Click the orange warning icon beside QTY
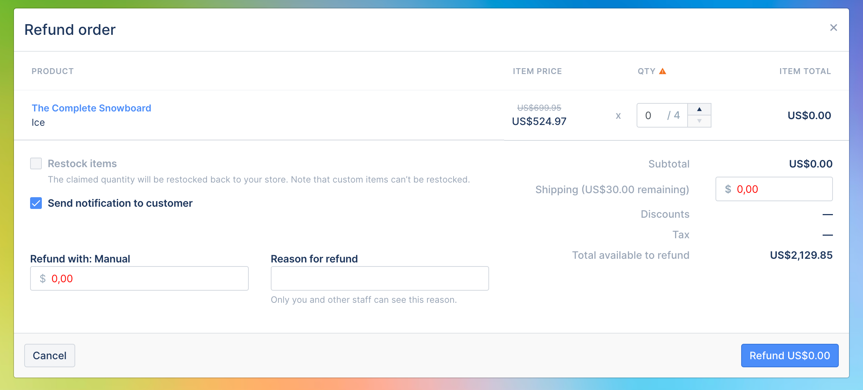Image resolution: width=863 pixels, height=390 pixels. click(662, 71)
